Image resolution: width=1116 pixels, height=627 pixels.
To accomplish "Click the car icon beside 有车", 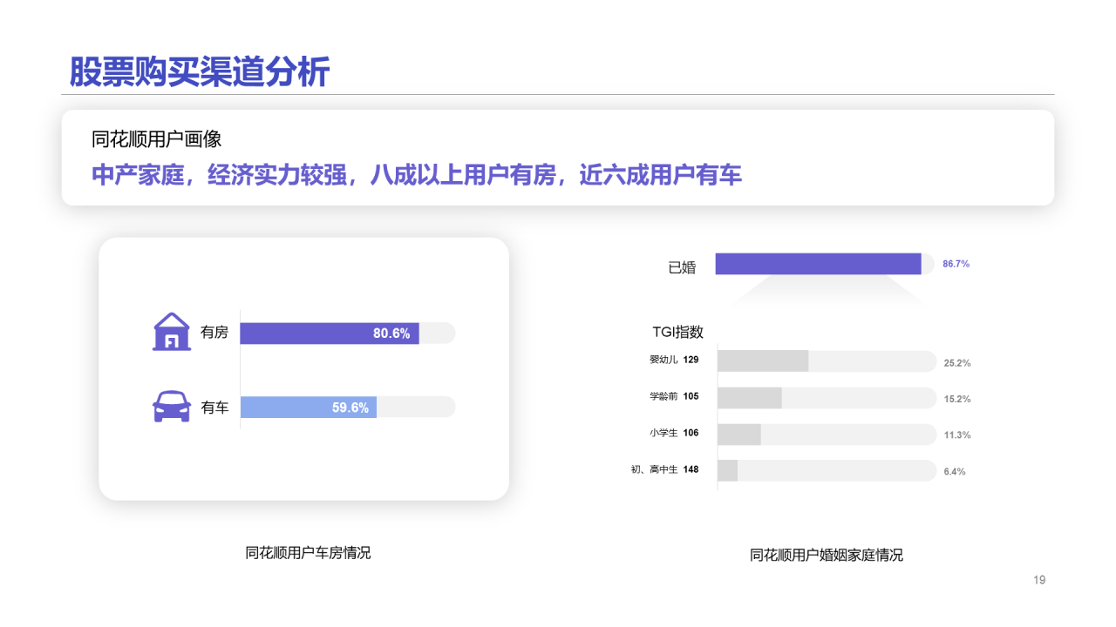I will [172, 407].
